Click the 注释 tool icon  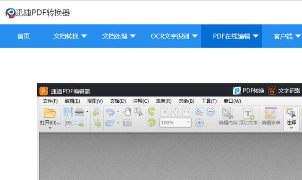(x=291, y=113)
